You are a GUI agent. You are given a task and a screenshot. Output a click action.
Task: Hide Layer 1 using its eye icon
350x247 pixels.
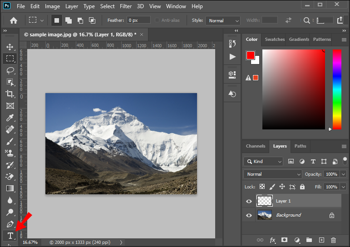(249, 201)
